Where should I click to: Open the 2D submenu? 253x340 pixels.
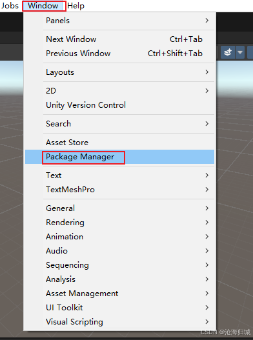119,90
